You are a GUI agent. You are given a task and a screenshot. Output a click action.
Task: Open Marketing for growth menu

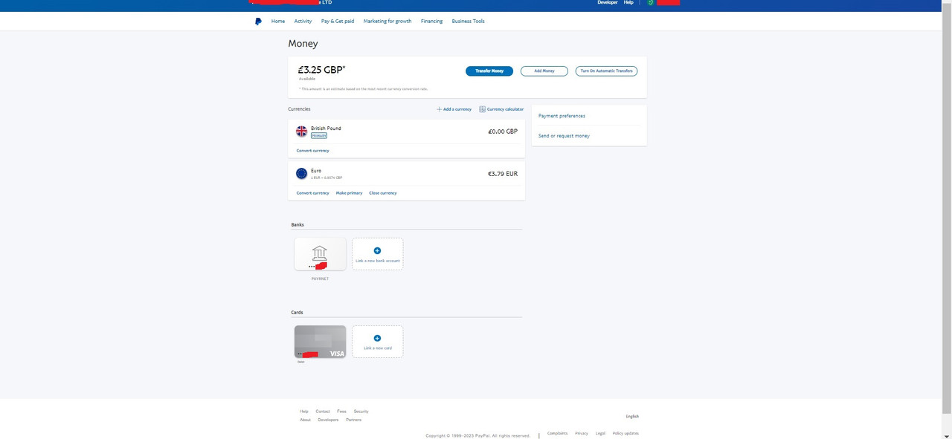click(387, 22)
